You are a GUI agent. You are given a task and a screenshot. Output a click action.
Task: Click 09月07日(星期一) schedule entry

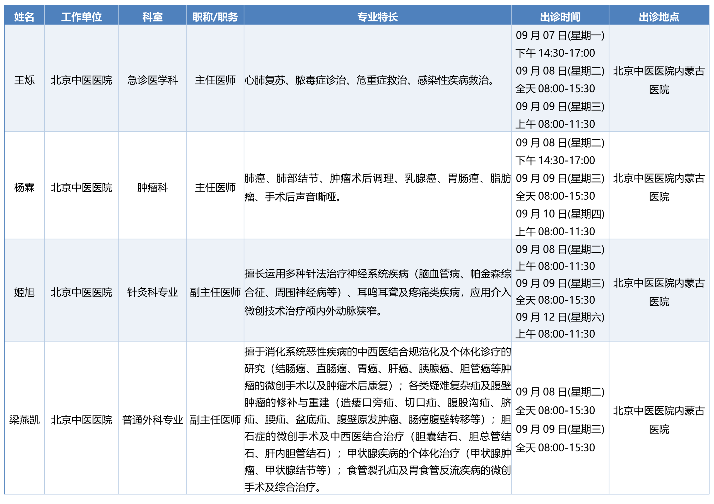click(x=560, y=35)
